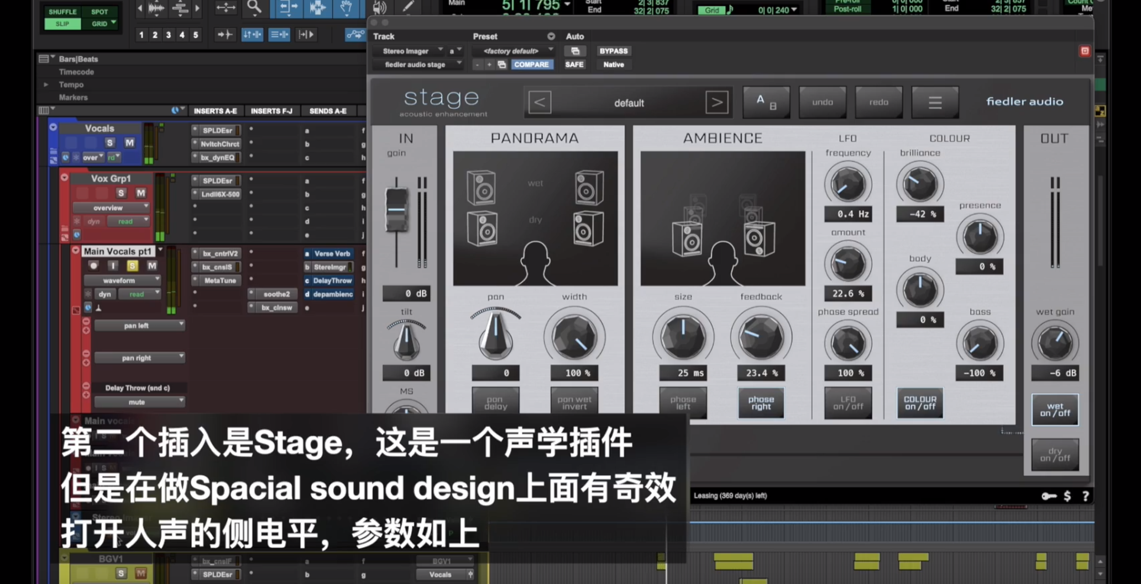This screenshot has height=584, width=1141.
Task: Click the help question mark icon
Action: 1085,496
